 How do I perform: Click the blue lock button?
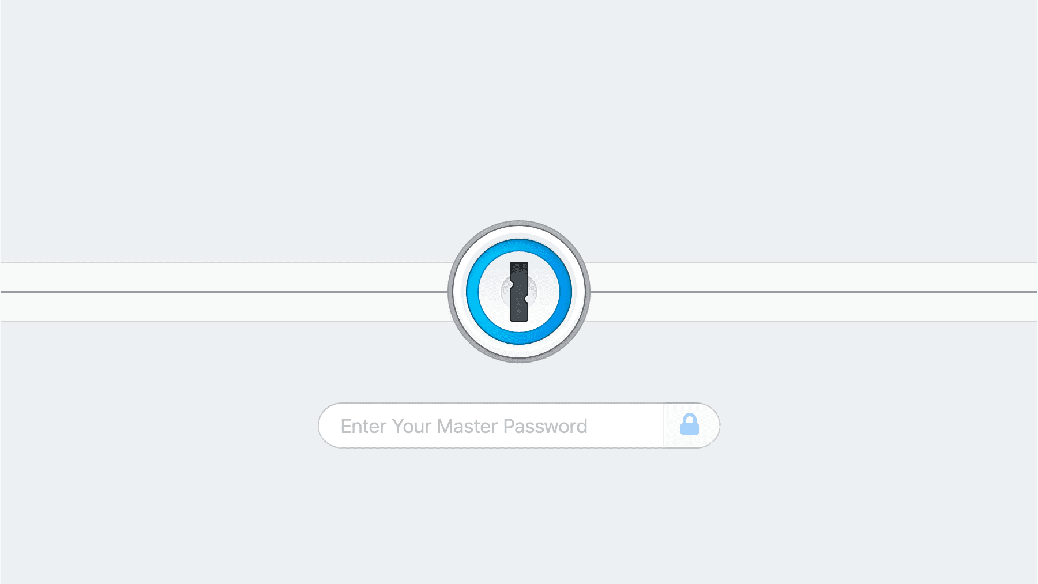tap(690, 425)
